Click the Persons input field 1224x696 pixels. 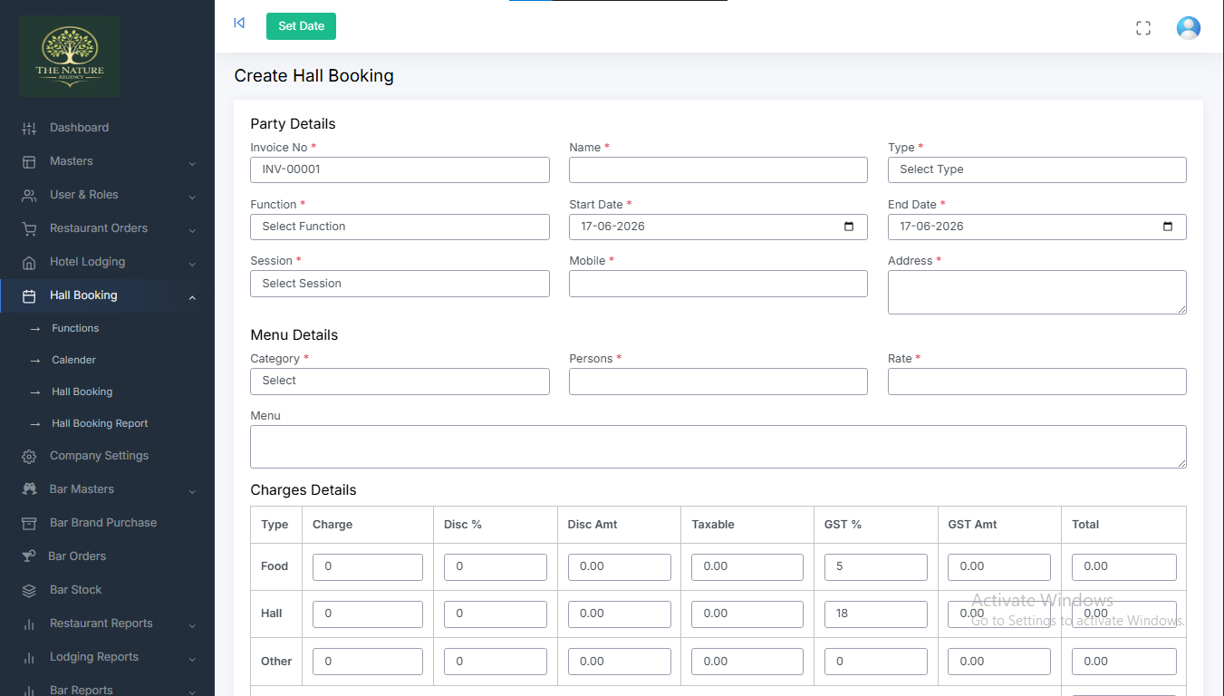(718, 382)
